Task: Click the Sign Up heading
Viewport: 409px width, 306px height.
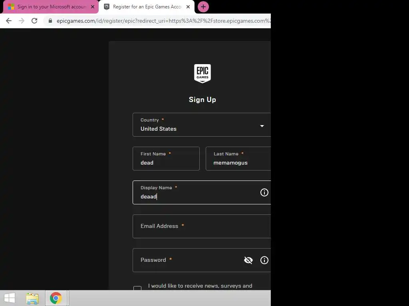Action: pos(203,100)
